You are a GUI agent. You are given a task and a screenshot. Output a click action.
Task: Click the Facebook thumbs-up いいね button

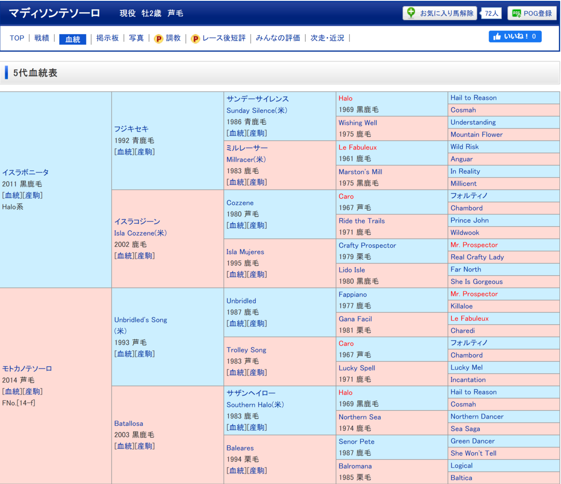coord(515,36)
